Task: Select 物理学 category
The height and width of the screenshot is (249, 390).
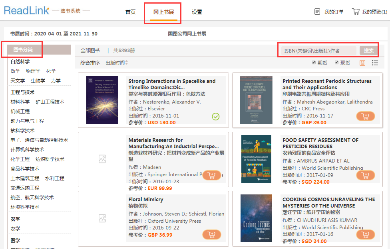Action: [x=33, y=71]
